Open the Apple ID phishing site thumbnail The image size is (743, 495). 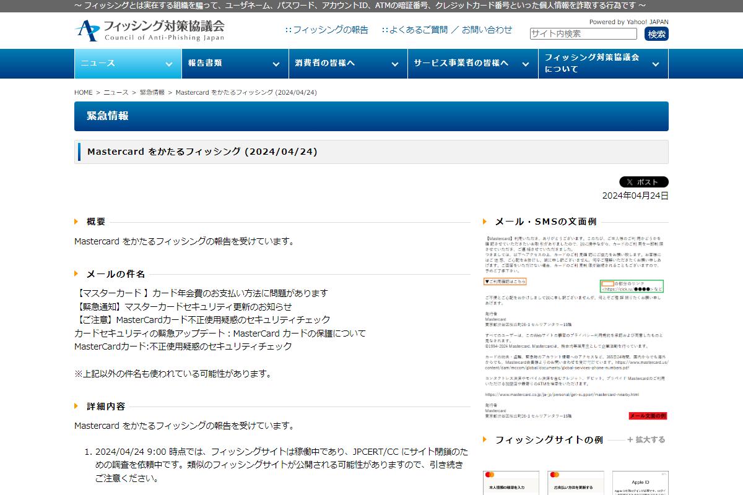click(640, 483)
